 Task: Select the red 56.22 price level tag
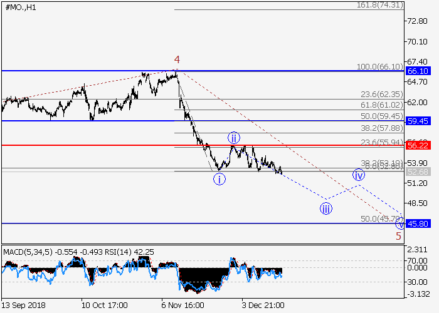pyautogui.click(x=417, y=145)
